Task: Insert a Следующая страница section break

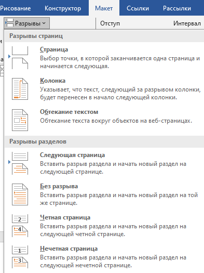Action: pyautogui.click(x=104, y=163)
